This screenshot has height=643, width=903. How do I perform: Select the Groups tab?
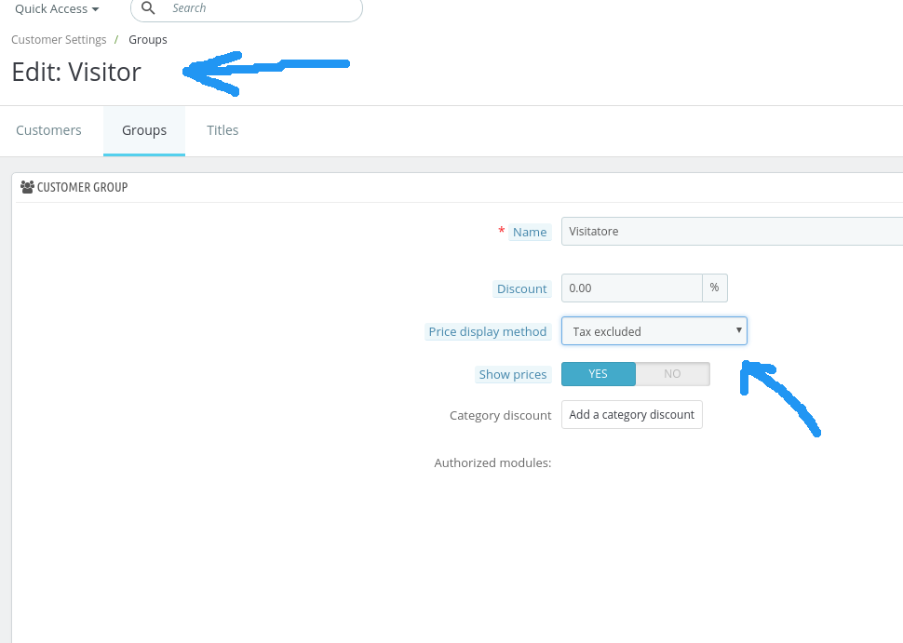click(143, 129)
